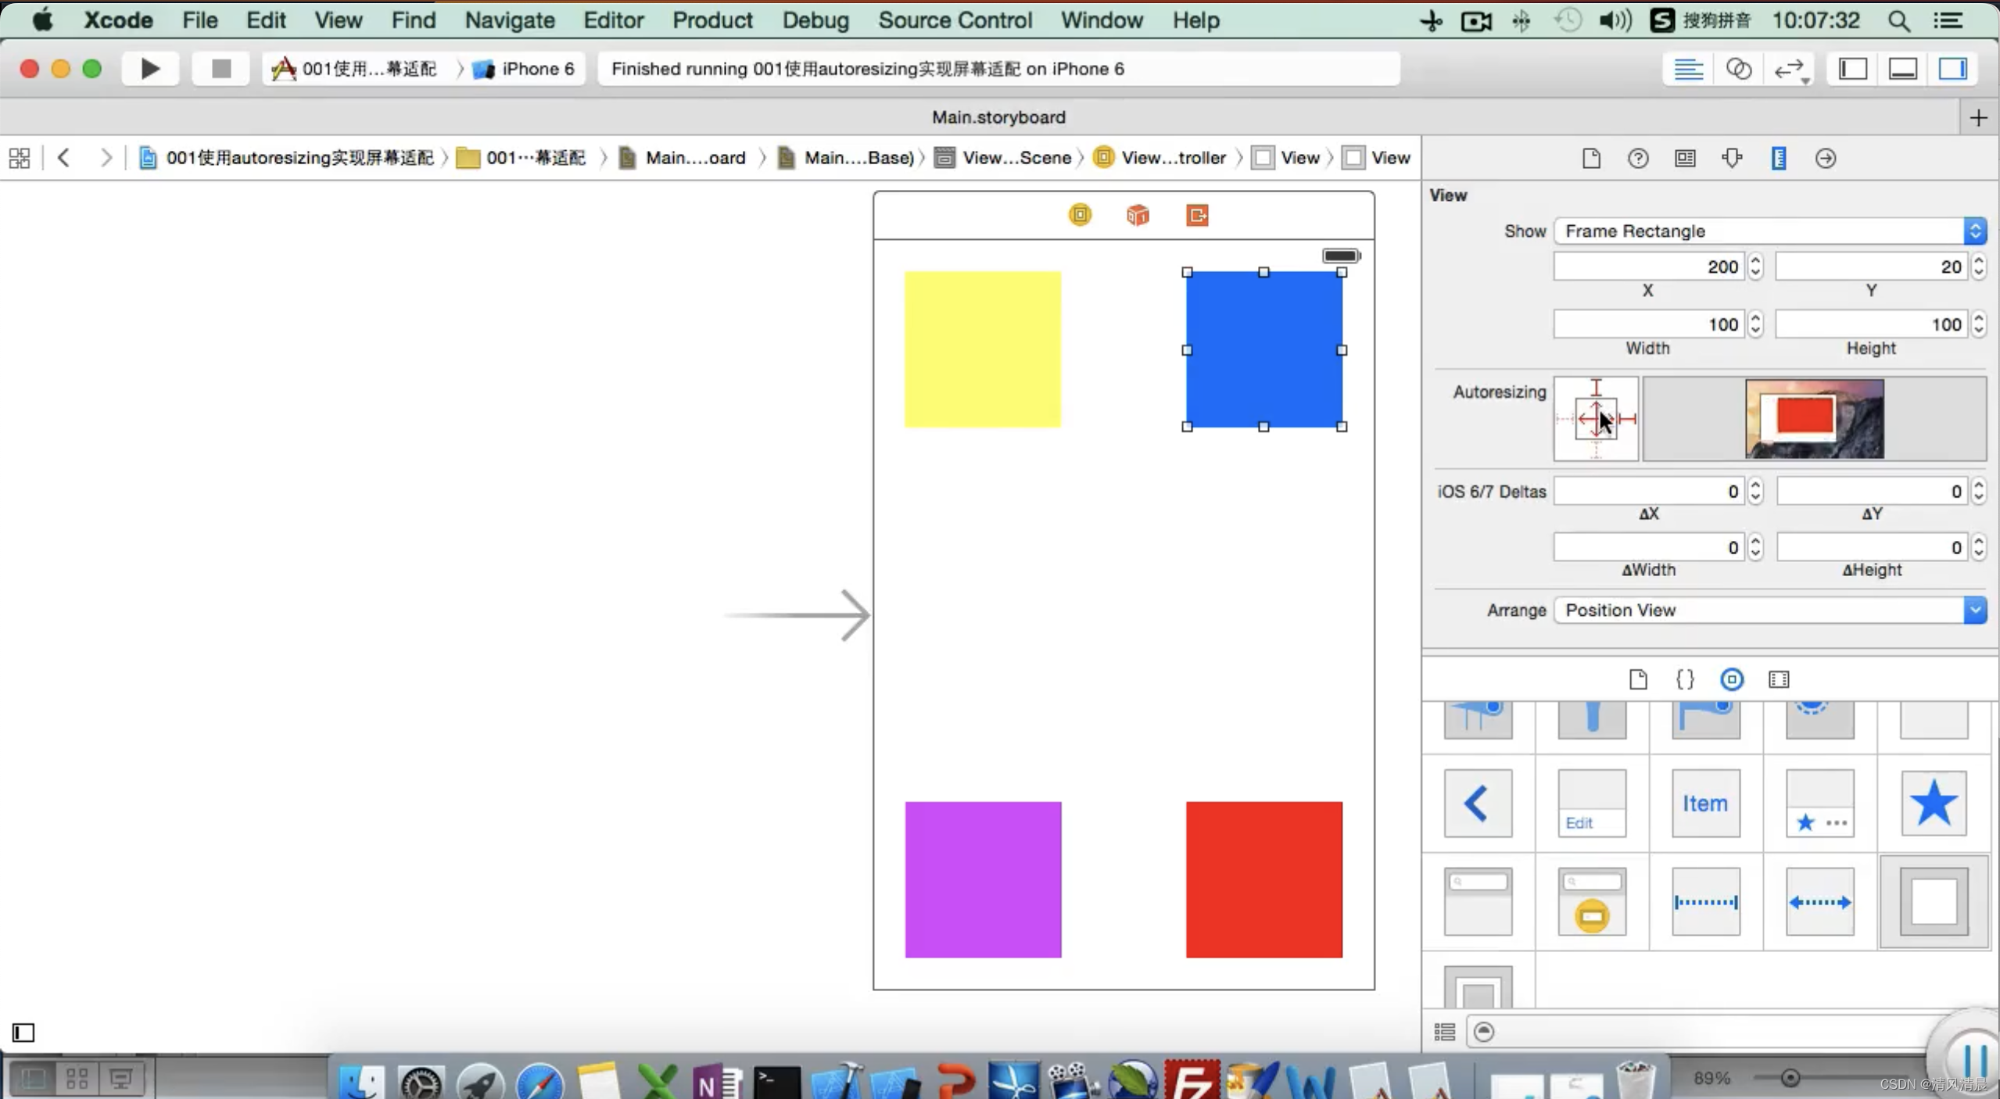Viewport: 2000px width, 1099px height.
Task: Click the star icon in the object library
Action: [1932, 803]
